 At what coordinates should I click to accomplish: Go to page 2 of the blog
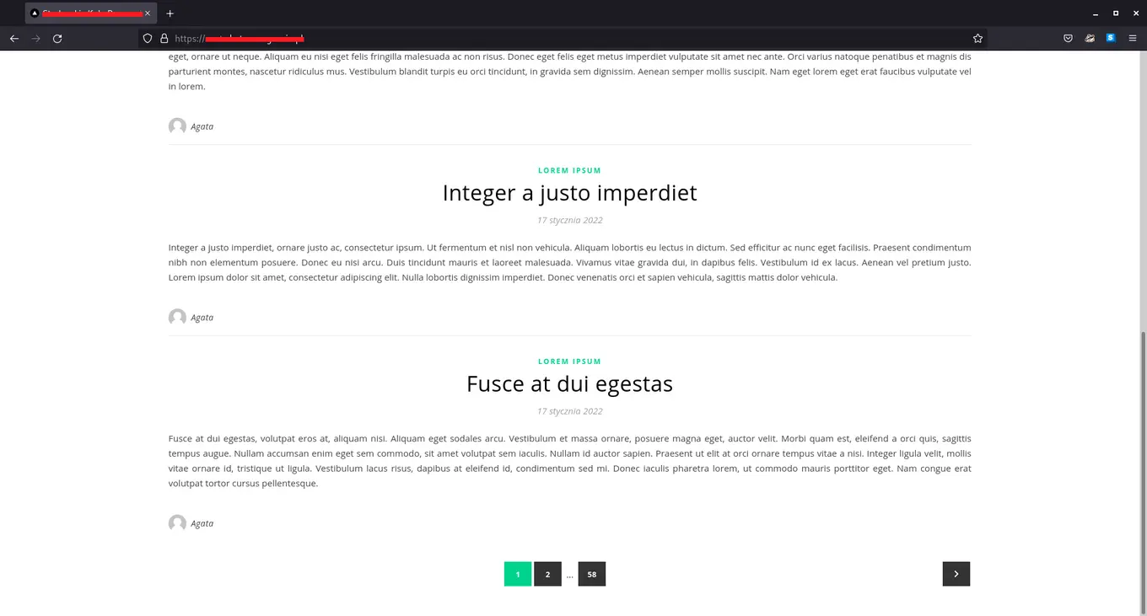pyautogui.click(x=547, y=574)
